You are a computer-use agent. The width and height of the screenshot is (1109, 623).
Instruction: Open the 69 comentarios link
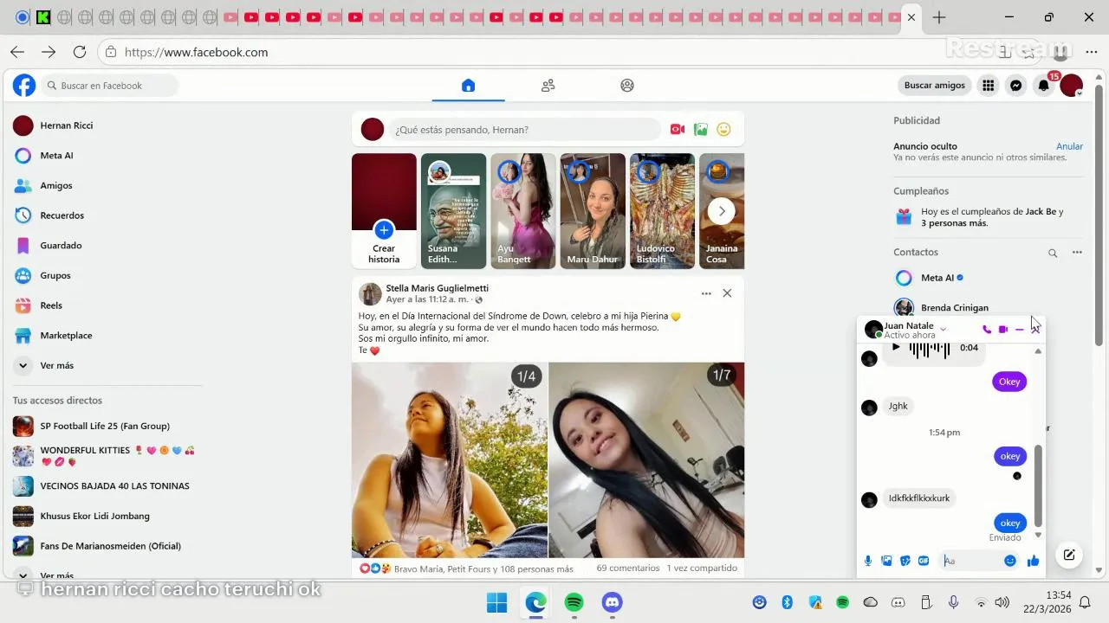(628, 568)
